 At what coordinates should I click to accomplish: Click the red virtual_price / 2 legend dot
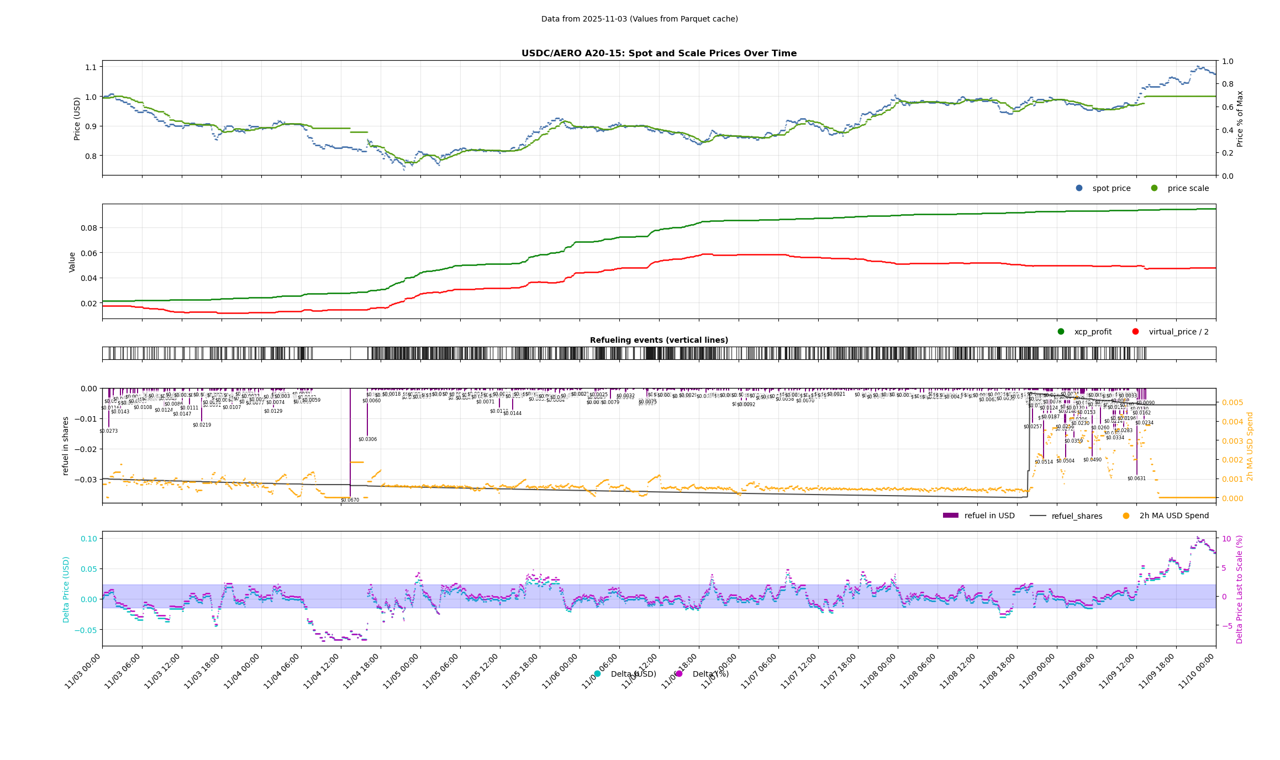click(1135, 332)
